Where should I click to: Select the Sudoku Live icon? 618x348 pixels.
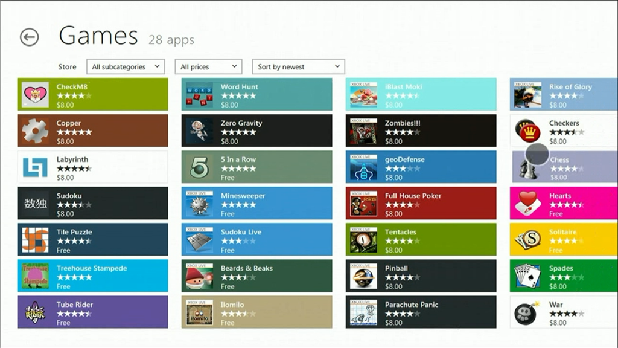(x=199, y=240)
